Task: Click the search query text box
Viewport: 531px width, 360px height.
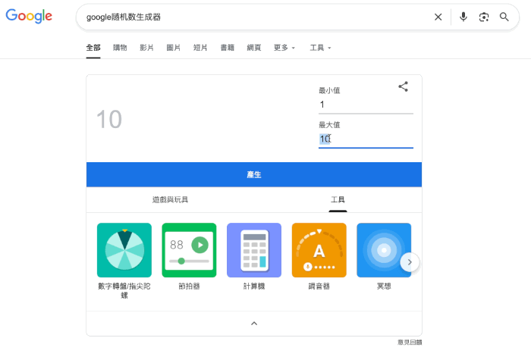Action: (254, 17)
